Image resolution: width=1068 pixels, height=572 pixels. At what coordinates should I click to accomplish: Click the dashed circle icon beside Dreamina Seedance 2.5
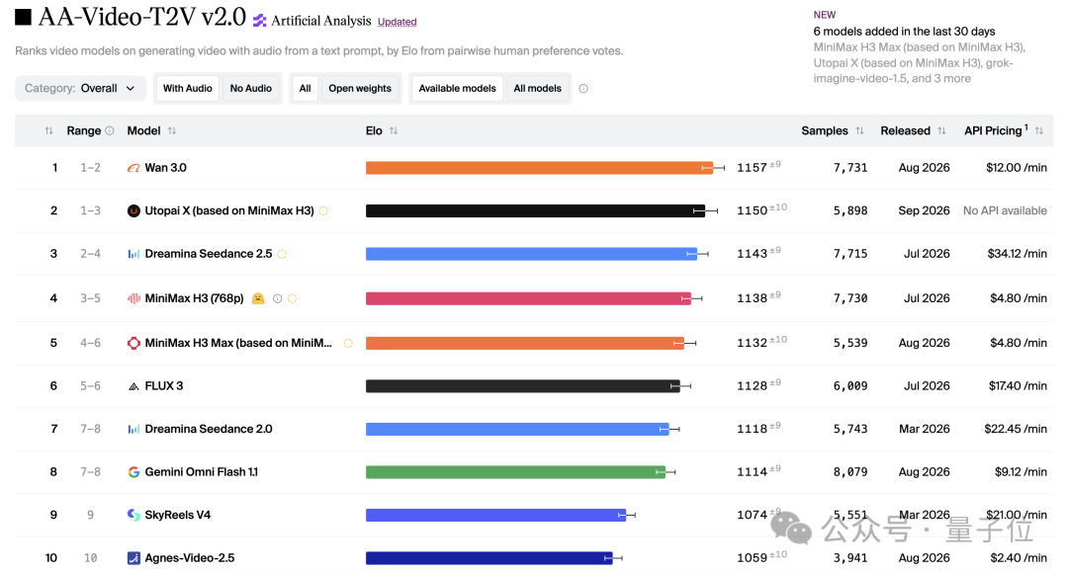coord(282,254)
